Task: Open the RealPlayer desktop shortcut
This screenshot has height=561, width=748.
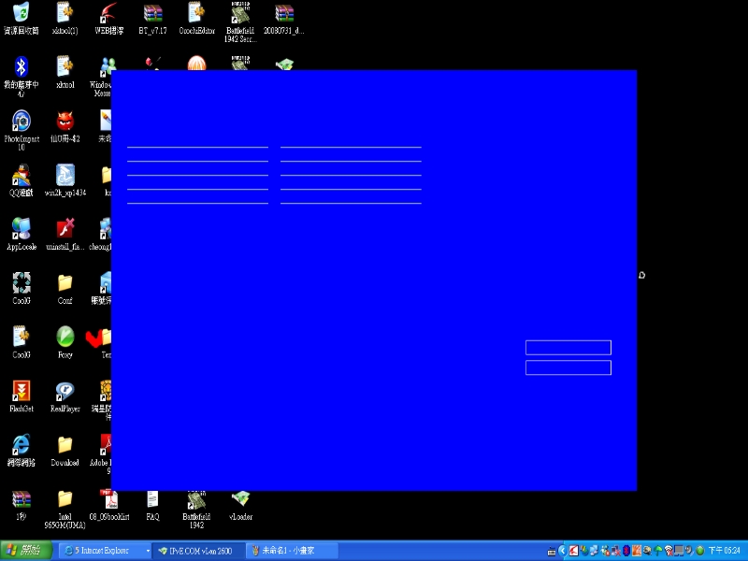Action: (x=65, y=391)
